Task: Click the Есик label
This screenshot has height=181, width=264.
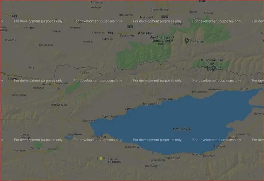Action: click(x=197, y=18)
